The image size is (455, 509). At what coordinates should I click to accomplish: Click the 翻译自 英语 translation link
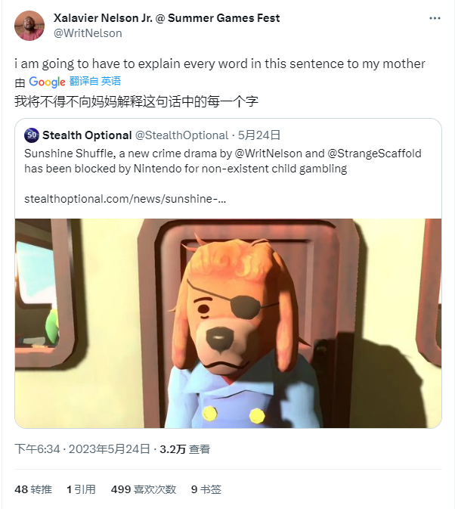95,82
